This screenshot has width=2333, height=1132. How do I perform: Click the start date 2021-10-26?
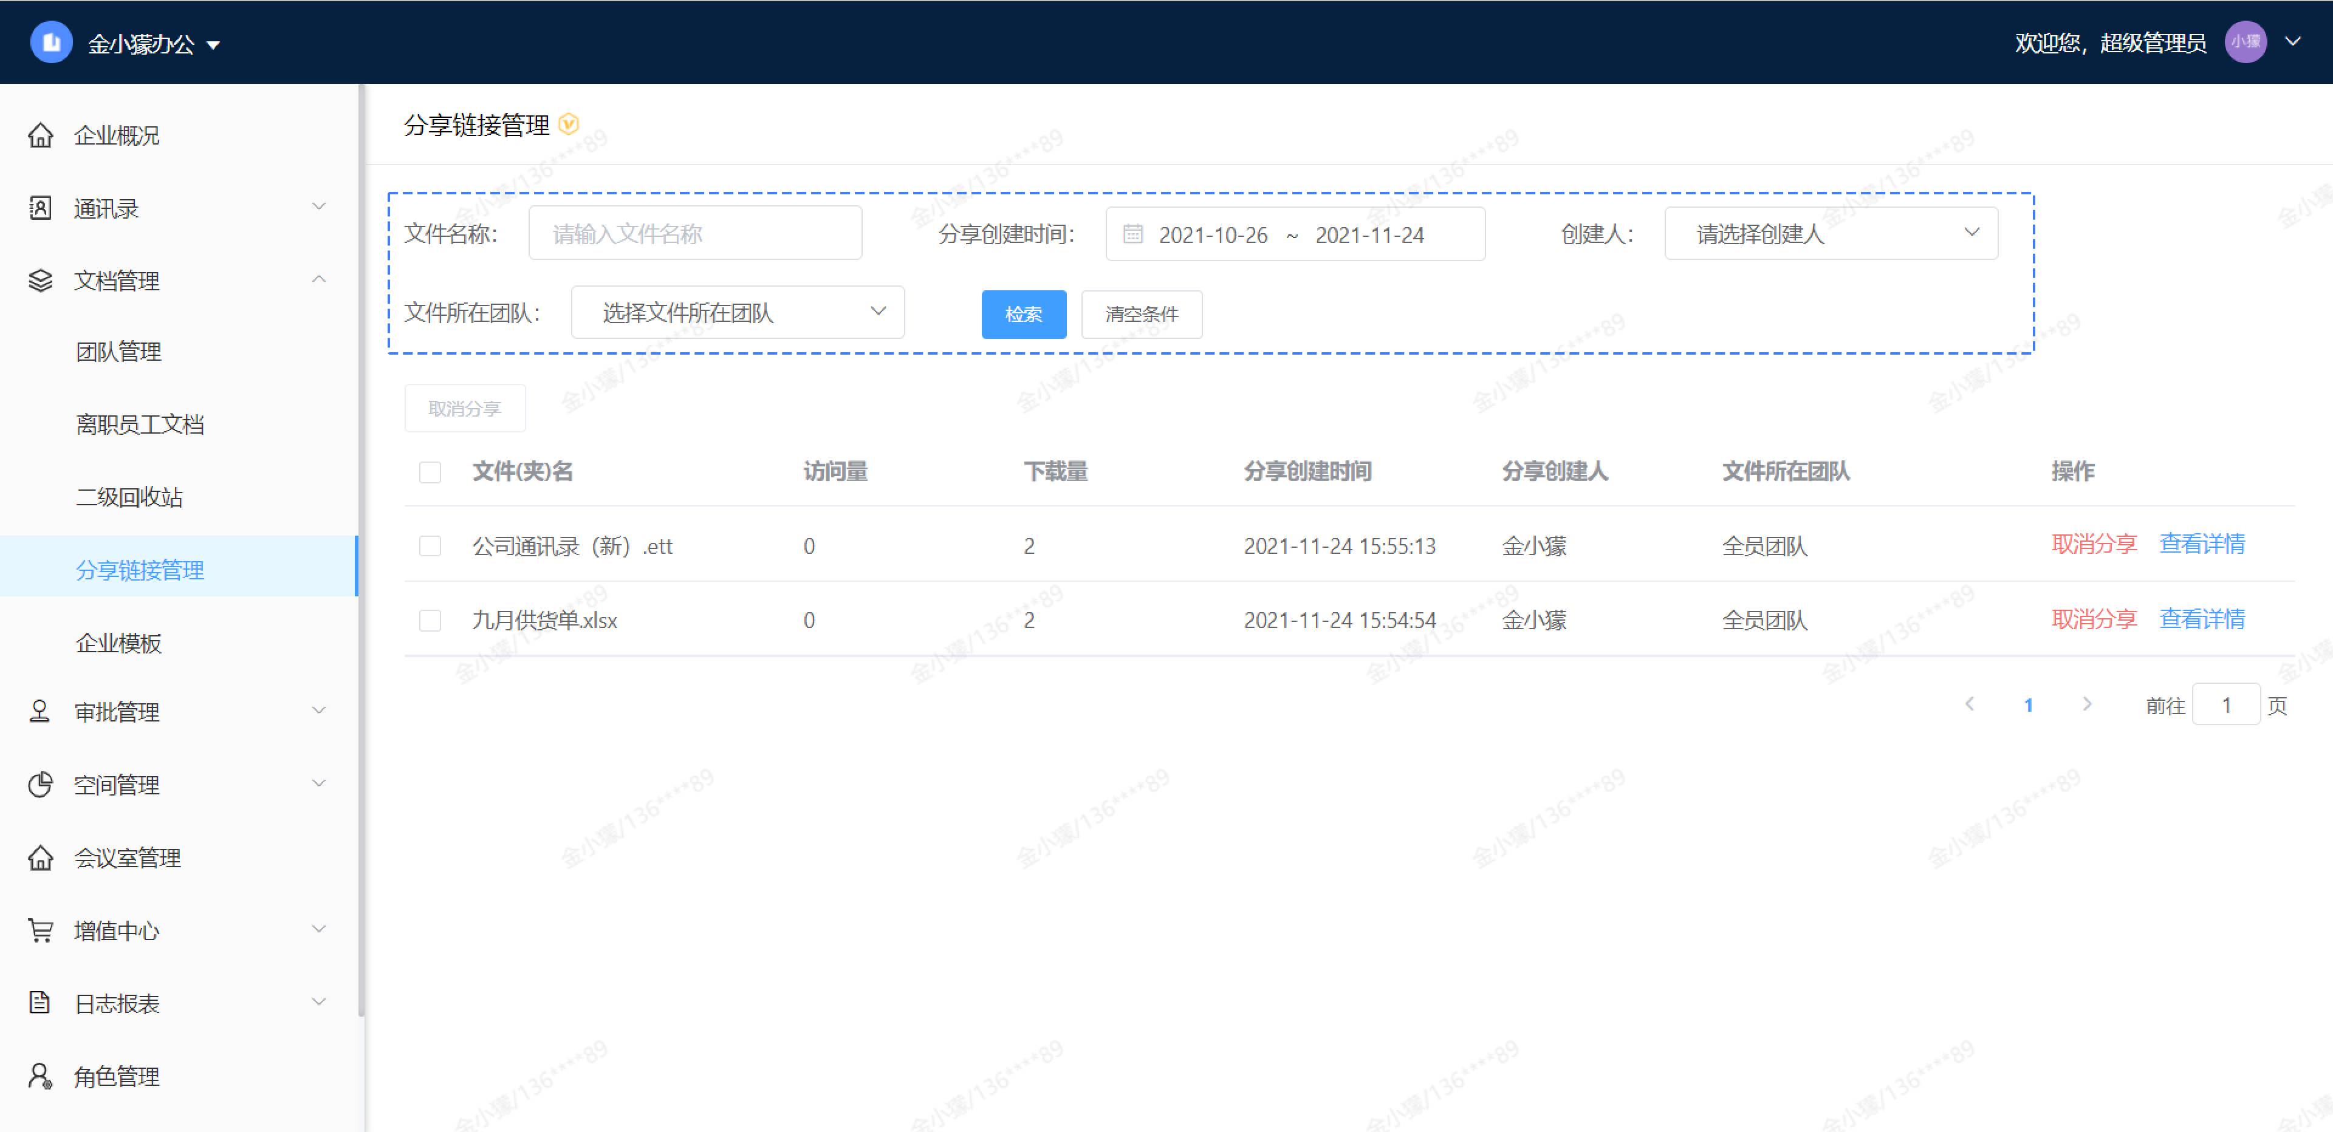(x=1213, y=236)
